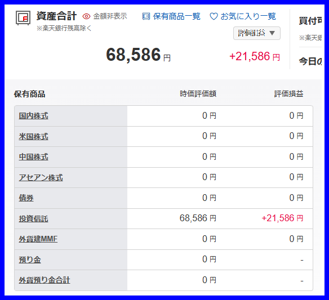Click the 投資信託 profit value +21,586 円
The height and width of the screenshot is (300, 329).
282,218
